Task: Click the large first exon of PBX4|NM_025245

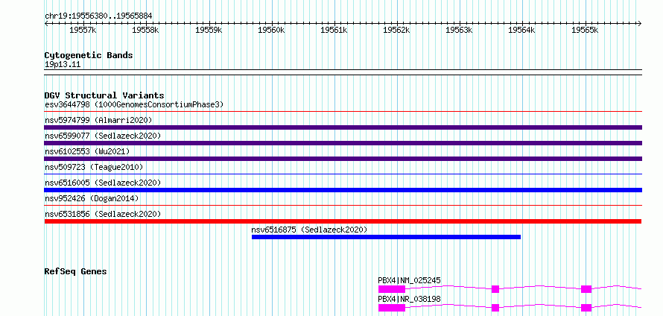Action: point(392,289)
